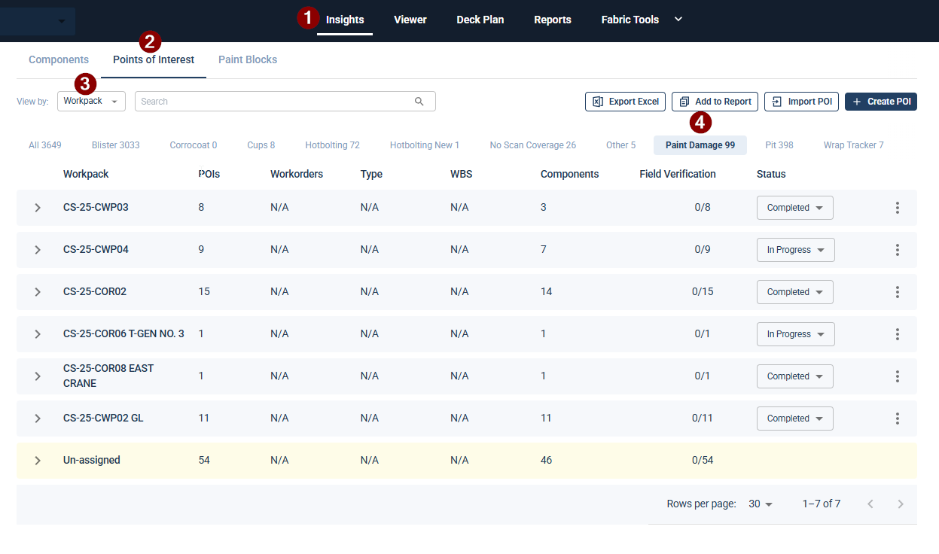
Task: Click the Export Excel button
Action: point(626,102)
